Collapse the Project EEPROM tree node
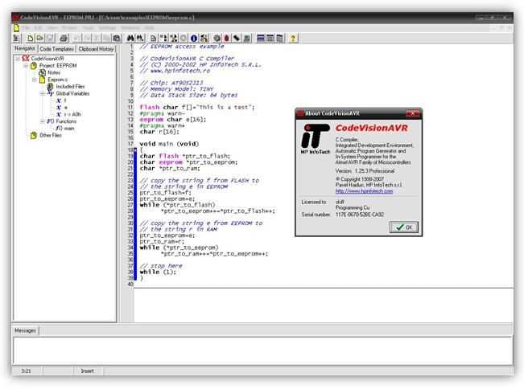This screenshot has height=389, width=524. pyautogui.click(x=26, y=65)
